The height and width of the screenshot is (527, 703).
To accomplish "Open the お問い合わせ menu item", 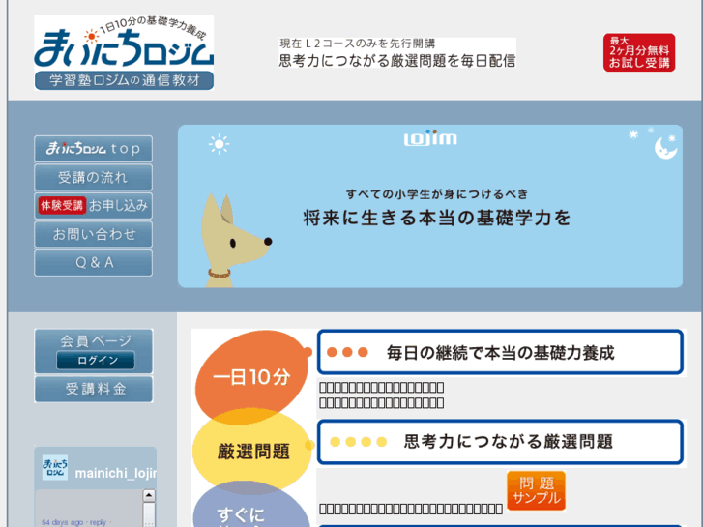I will click(x=93, y=234).
